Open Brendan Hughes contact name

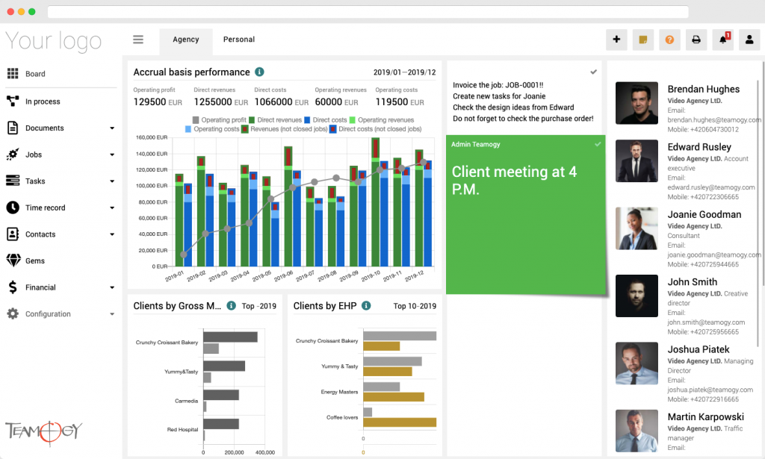704,89
